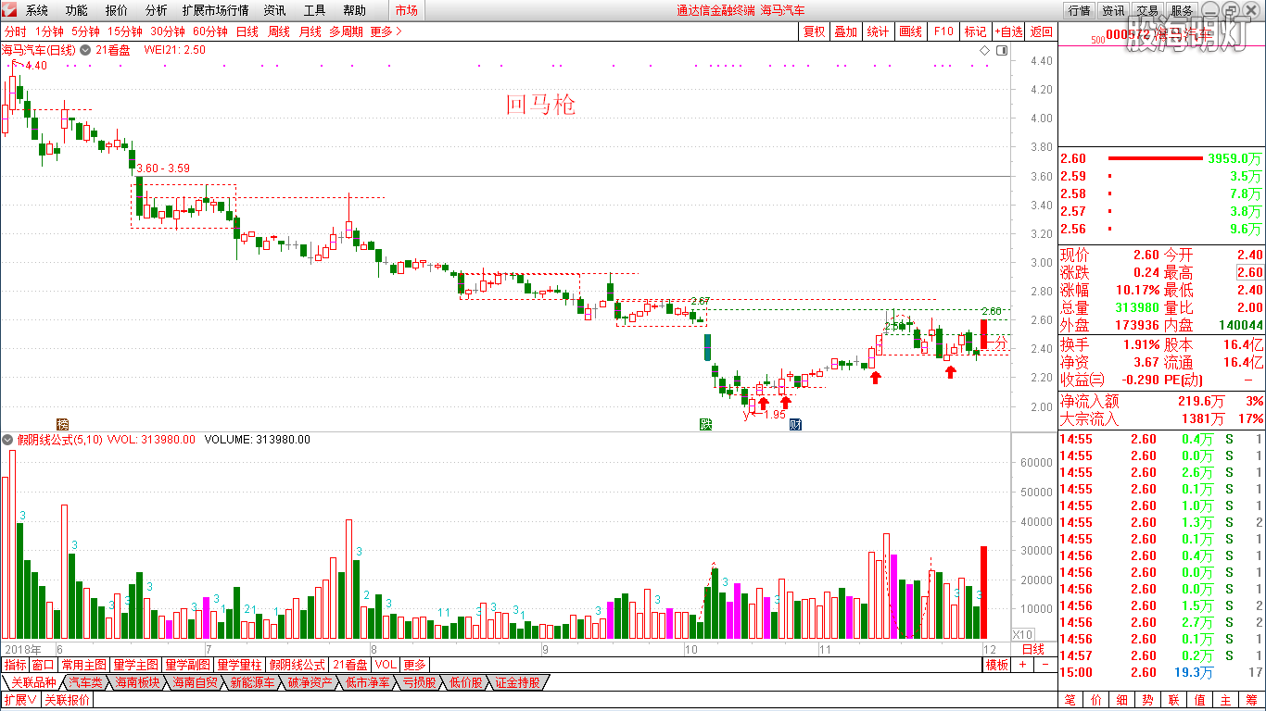
Task: Click the 跌 marker below the candlesticks
Action: point(705,424)
